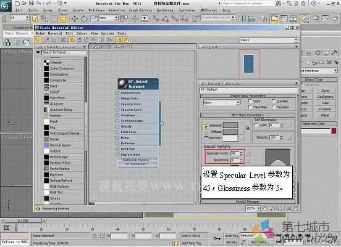
Task: Open the Graph Editors menu
Action: point(140,10)
